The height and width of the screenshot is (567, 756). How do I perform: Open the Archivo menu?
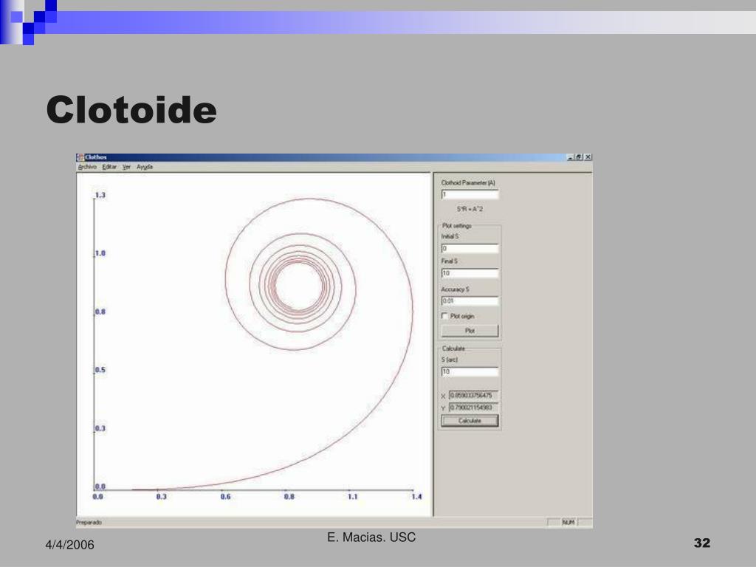tap(87, 167)
